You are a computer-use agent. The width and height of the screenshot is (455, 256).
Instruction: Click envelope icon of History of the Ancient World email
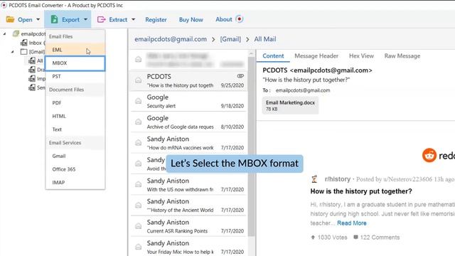tap(139, 206)
